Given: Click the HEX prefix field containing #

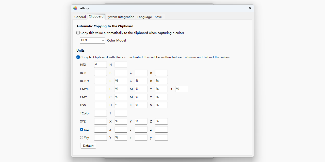Looking at the screenshot, I should tap(101, 65).
